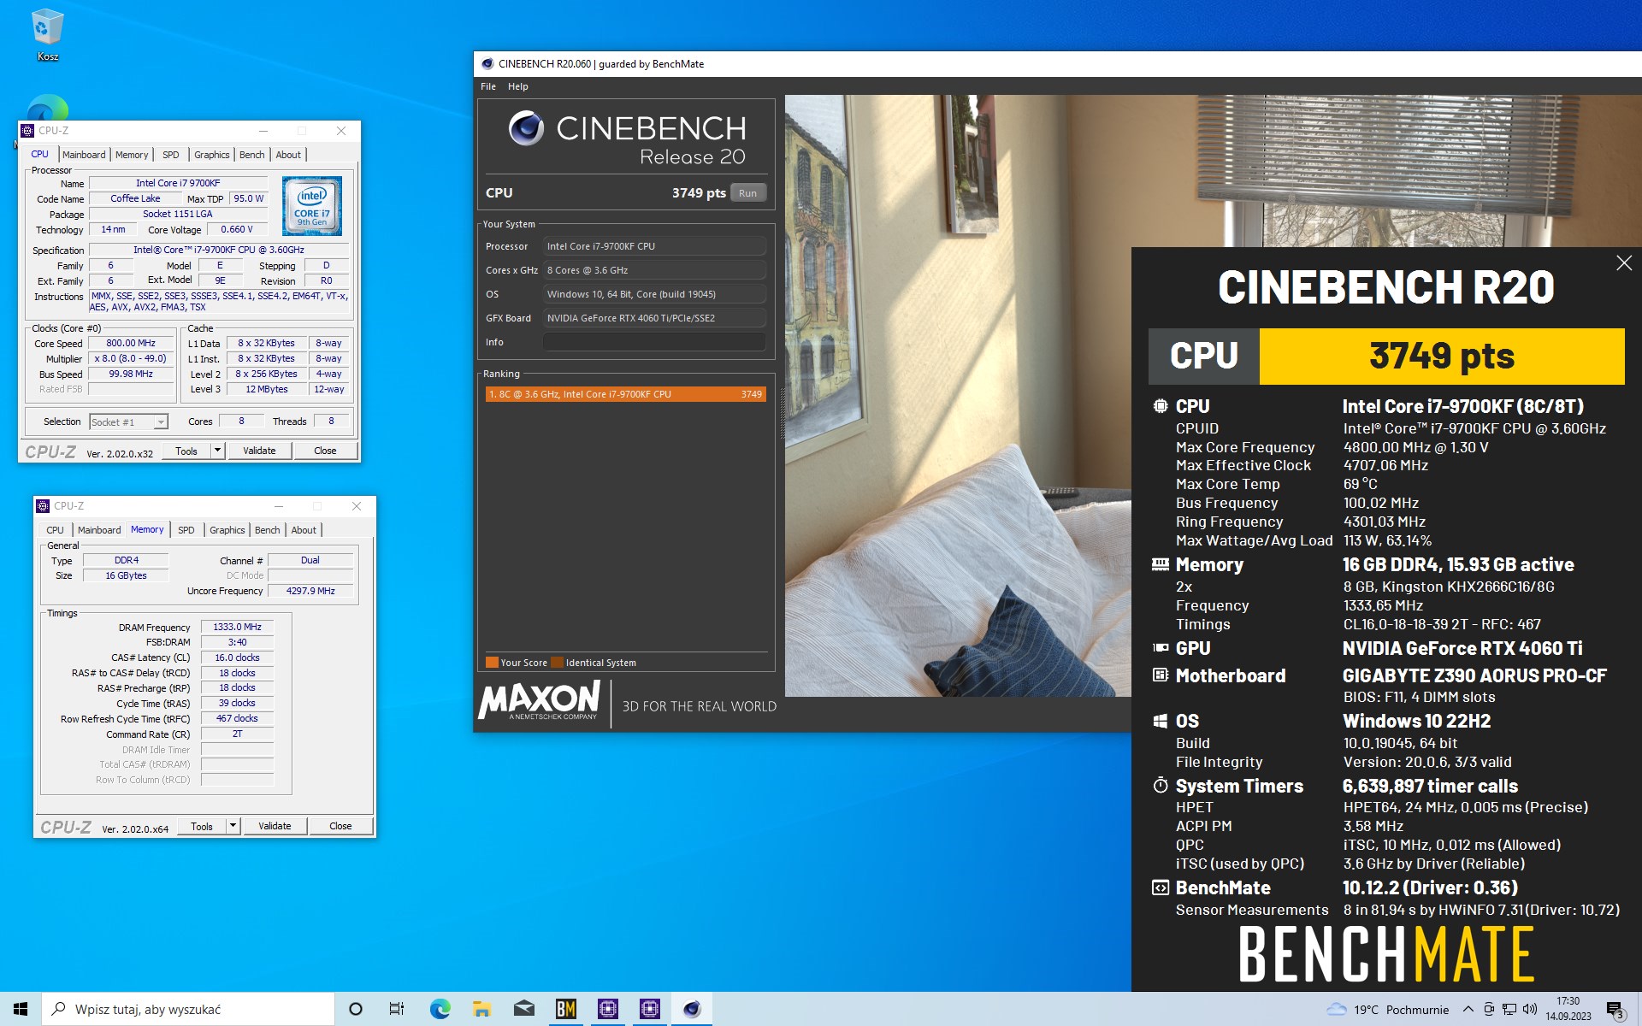Switch to Cinebench taskbar icon
Screen dimensions: 1642x1026
(x=691, y=1009)
